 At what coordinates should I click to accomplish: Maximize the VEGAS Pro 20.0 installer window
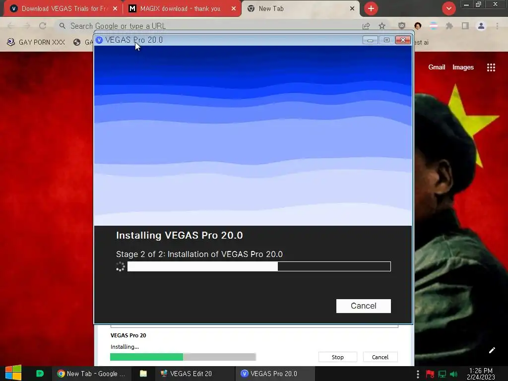(386, 40)
